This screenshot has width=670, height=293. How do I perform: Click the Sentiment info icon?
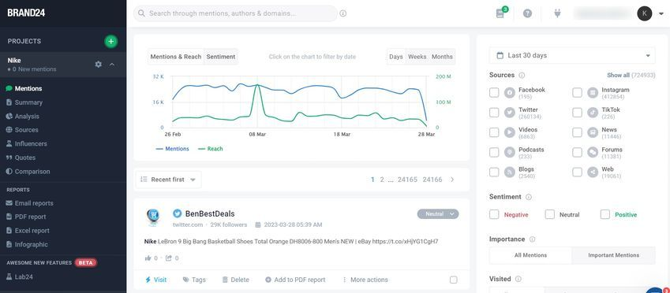529,197
